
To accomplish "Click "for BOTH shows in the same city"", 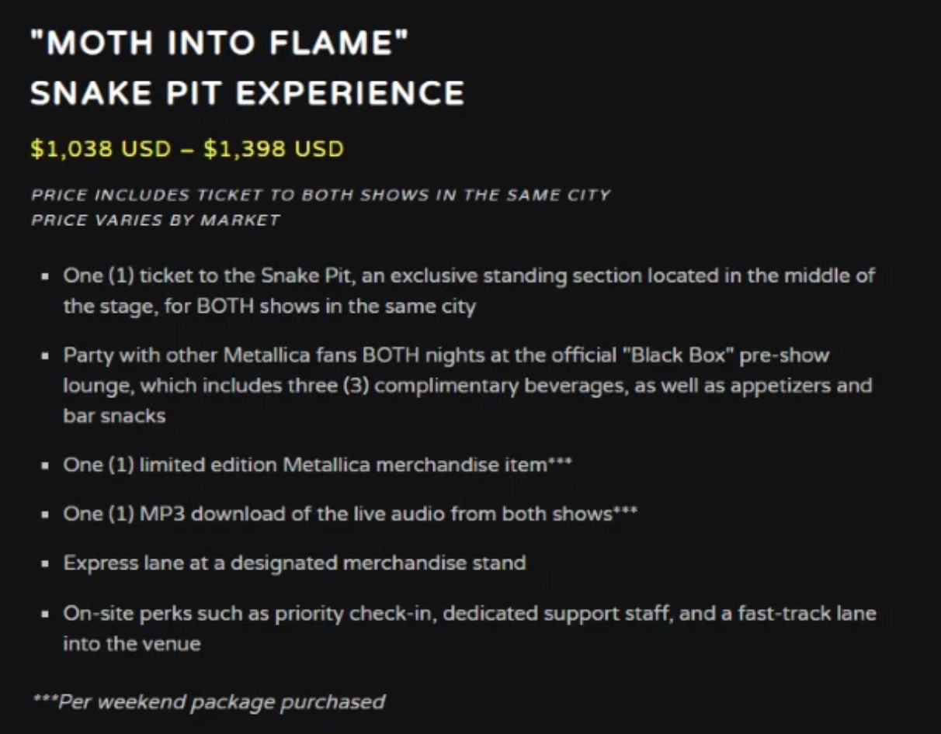I will [x=335, y=306].
